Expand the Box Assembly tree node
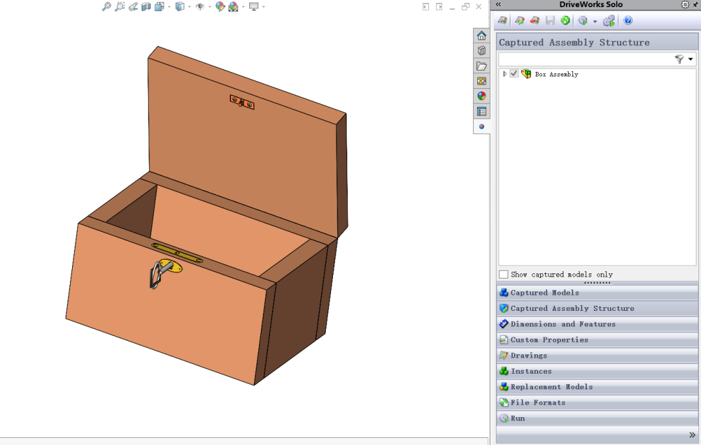Image resolution: width=701 pixels, height=445 pixels. click(505, 74)
